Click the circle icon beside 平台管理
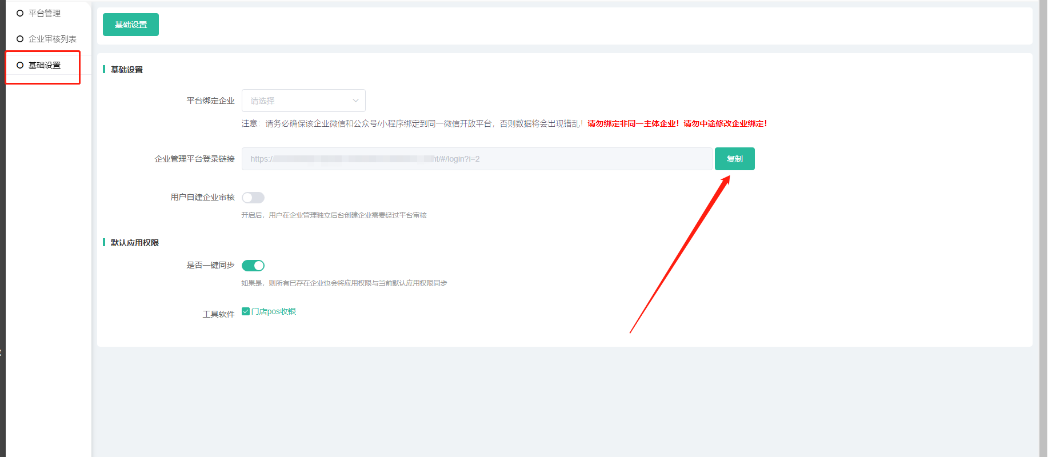Image resolution: width=1048 pixels, height=457 pixels. tap(20, 13)
